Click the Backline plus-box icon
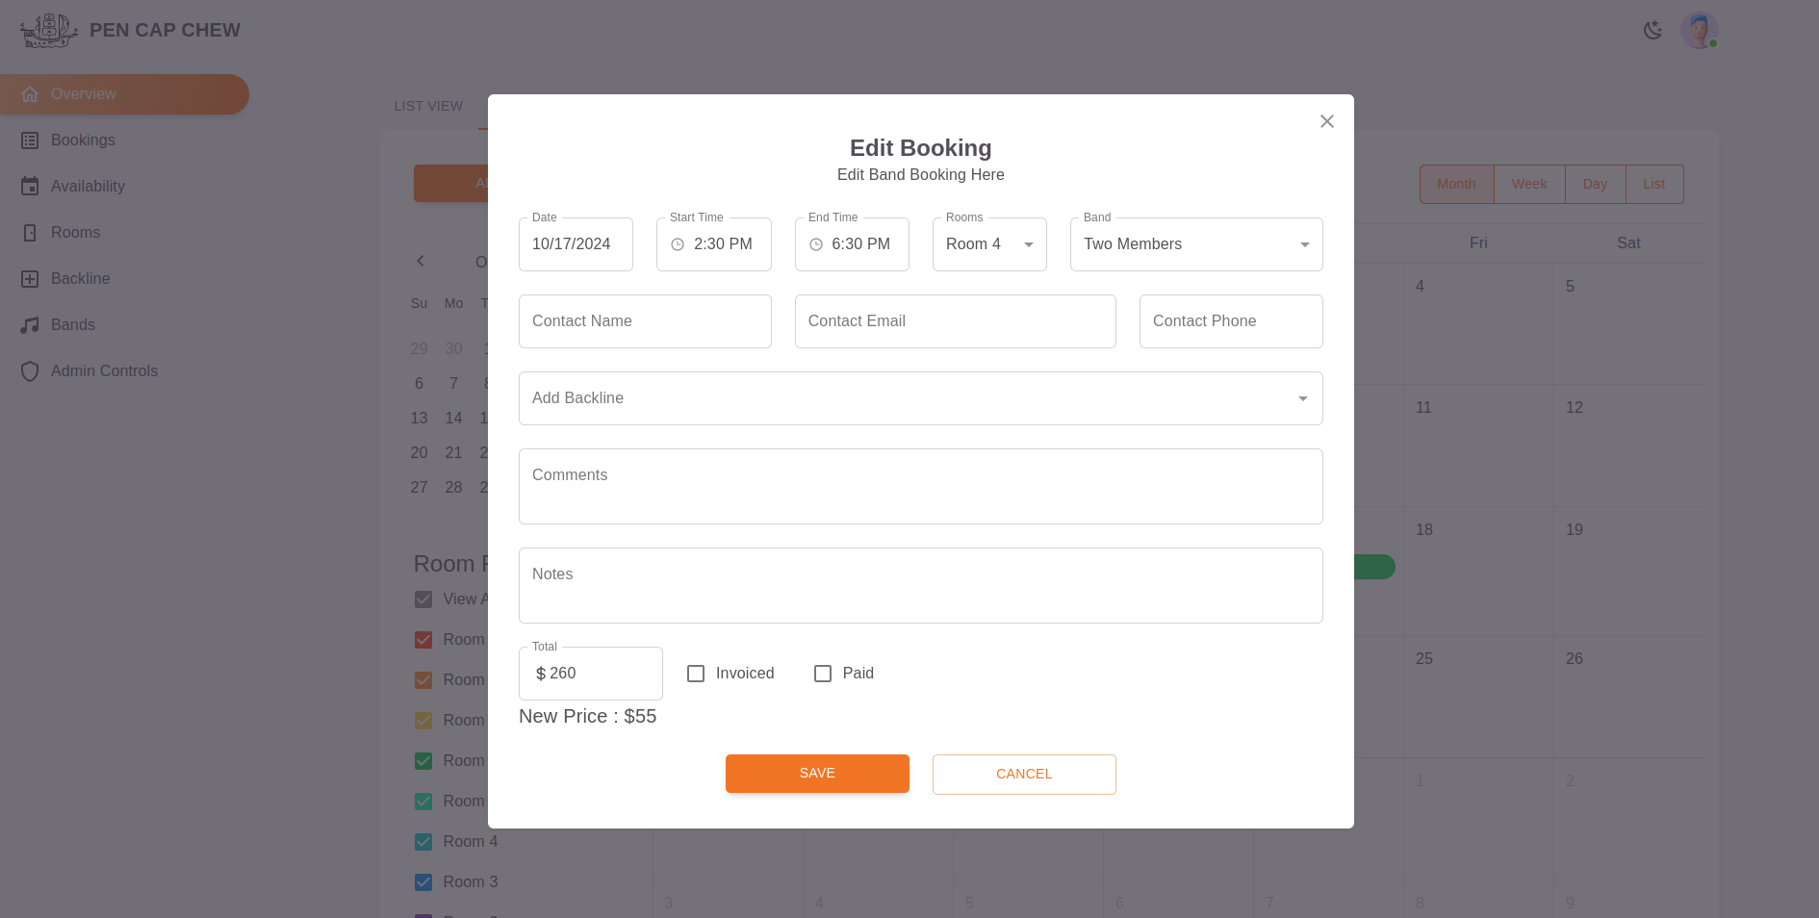Image resolution: width=1819 pixels, height=918 pixels. tap(30, 279)
